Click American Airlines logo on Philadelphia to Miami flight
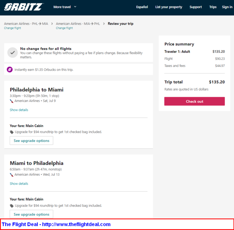Viewport: 234px width, 230px height. click(12, 101)
